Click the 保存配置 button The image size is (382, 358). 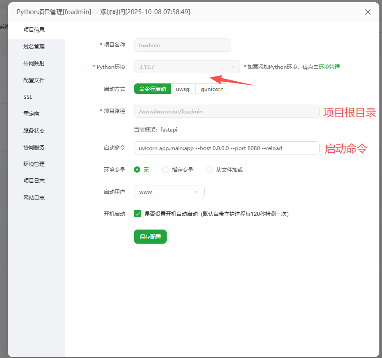pyautogui.click(x=150, y=237)
